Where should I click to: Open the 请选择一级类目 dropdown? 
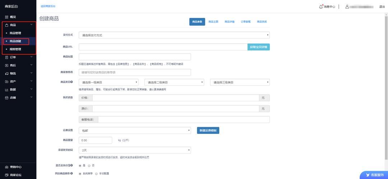coord(108,82)
